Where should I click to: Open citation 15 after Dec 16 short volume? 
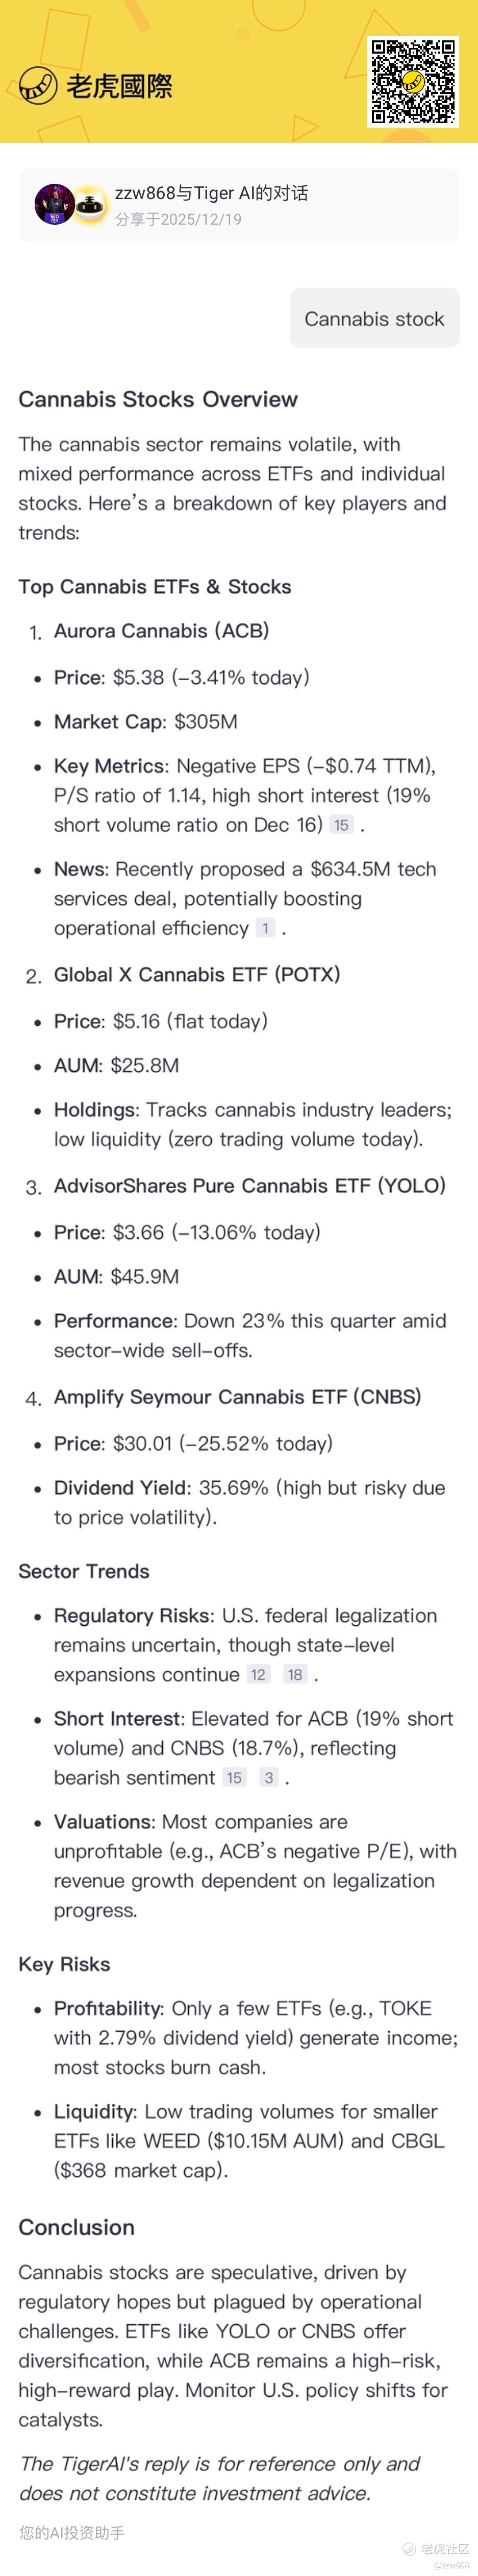point(341,825)
